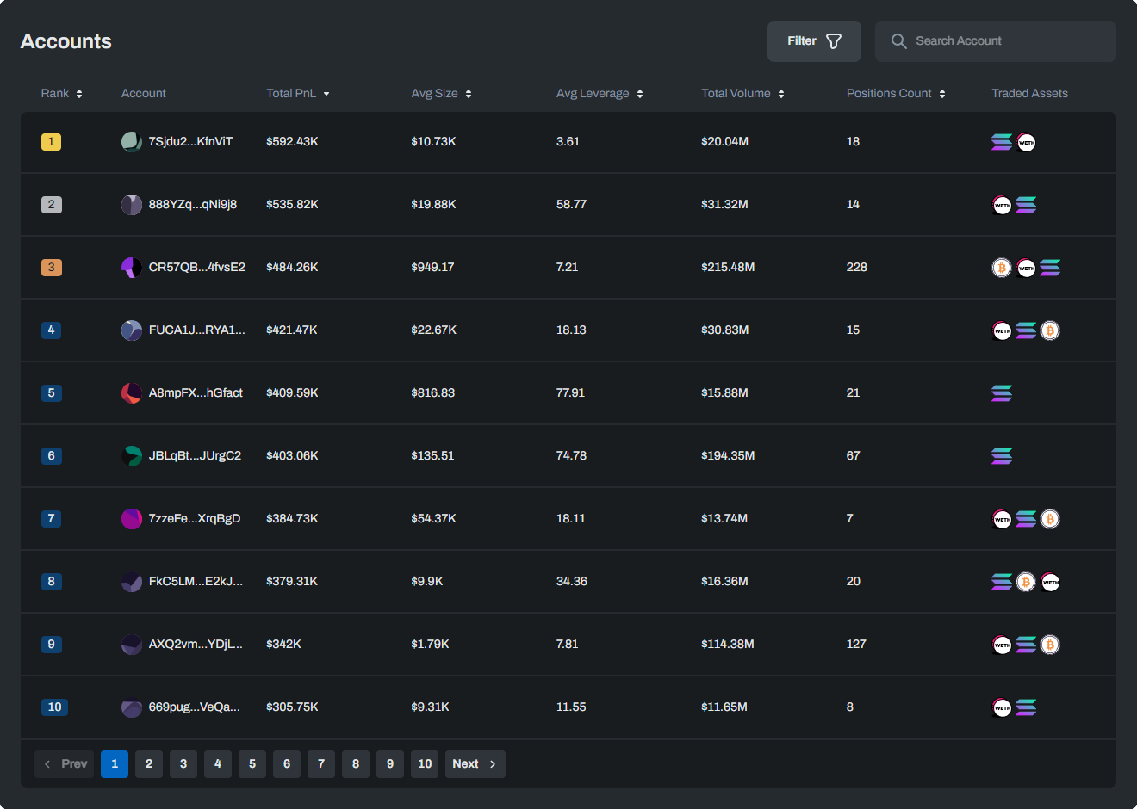This screenshot has height=809, width=1137.
Task: Click the Solana icon in AXQ2vm...YDjL... row
Action: (1026, 644)
